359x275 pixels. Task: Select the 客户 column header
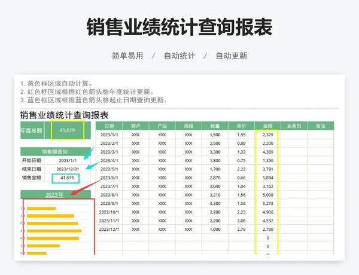pyautogui.click(x=136, y=126)
